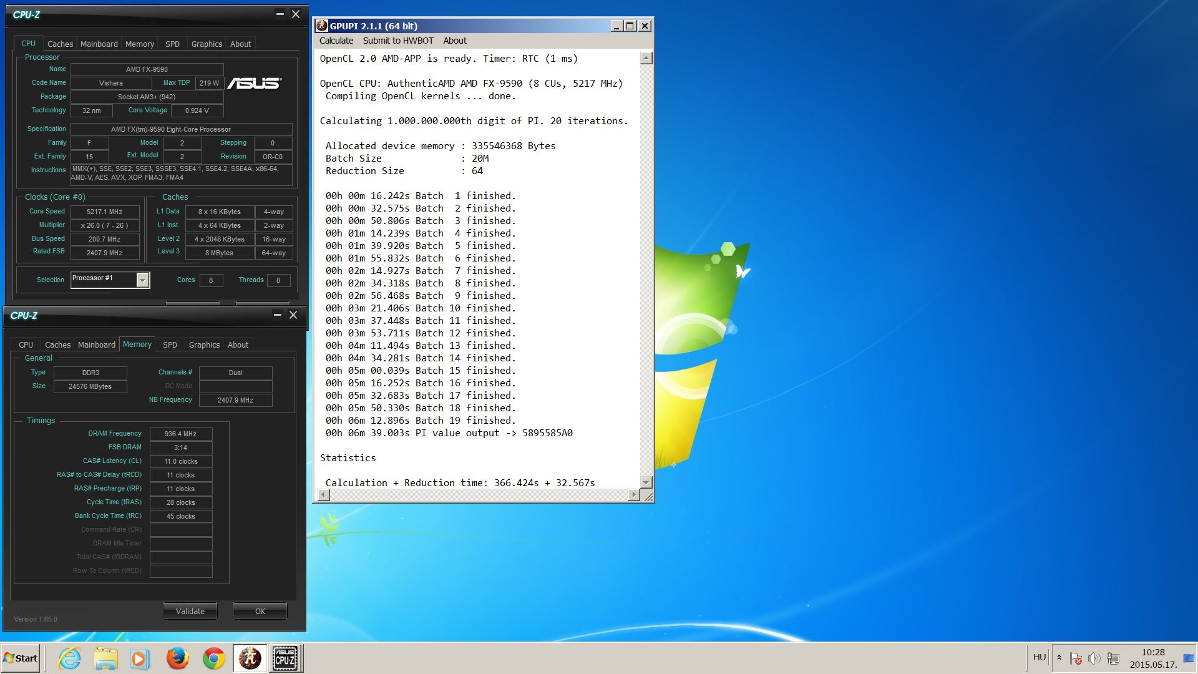Click the DRAM Frequency 936.4 MHz value

pos(180,434)
